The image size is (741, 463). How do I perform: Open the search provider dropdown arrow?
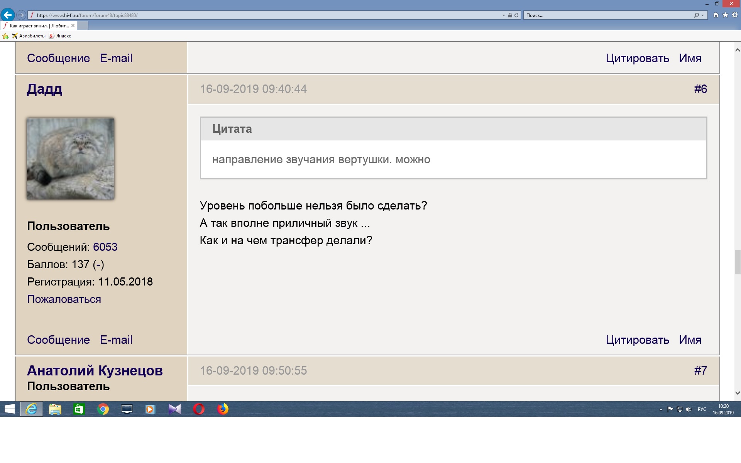pos(702,15)
